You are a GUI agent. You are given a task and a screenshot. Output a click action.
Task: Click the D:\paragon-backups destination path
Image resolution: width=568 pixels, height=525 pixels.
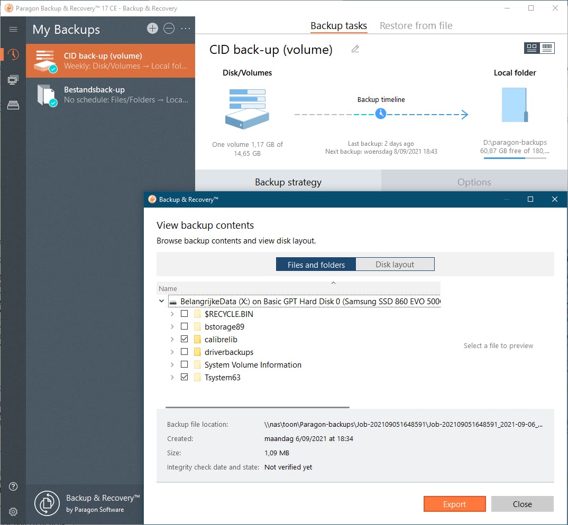[515, 142]
